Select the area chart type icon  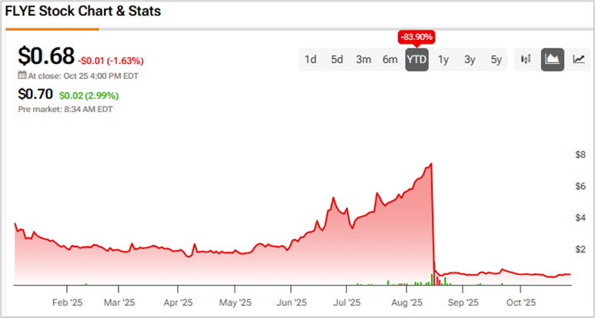tap(552, 59)
